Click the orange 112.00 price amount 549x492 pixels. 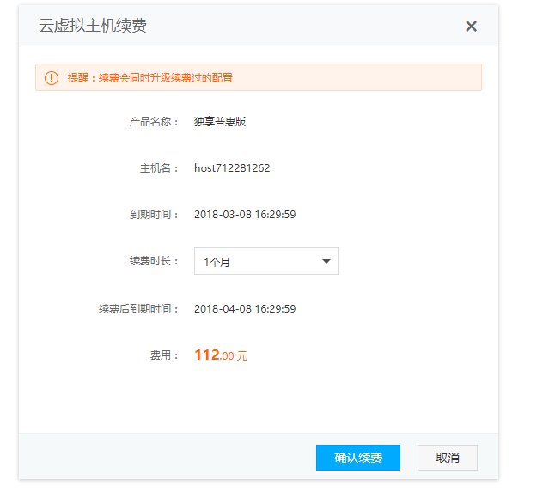(213, 355)
